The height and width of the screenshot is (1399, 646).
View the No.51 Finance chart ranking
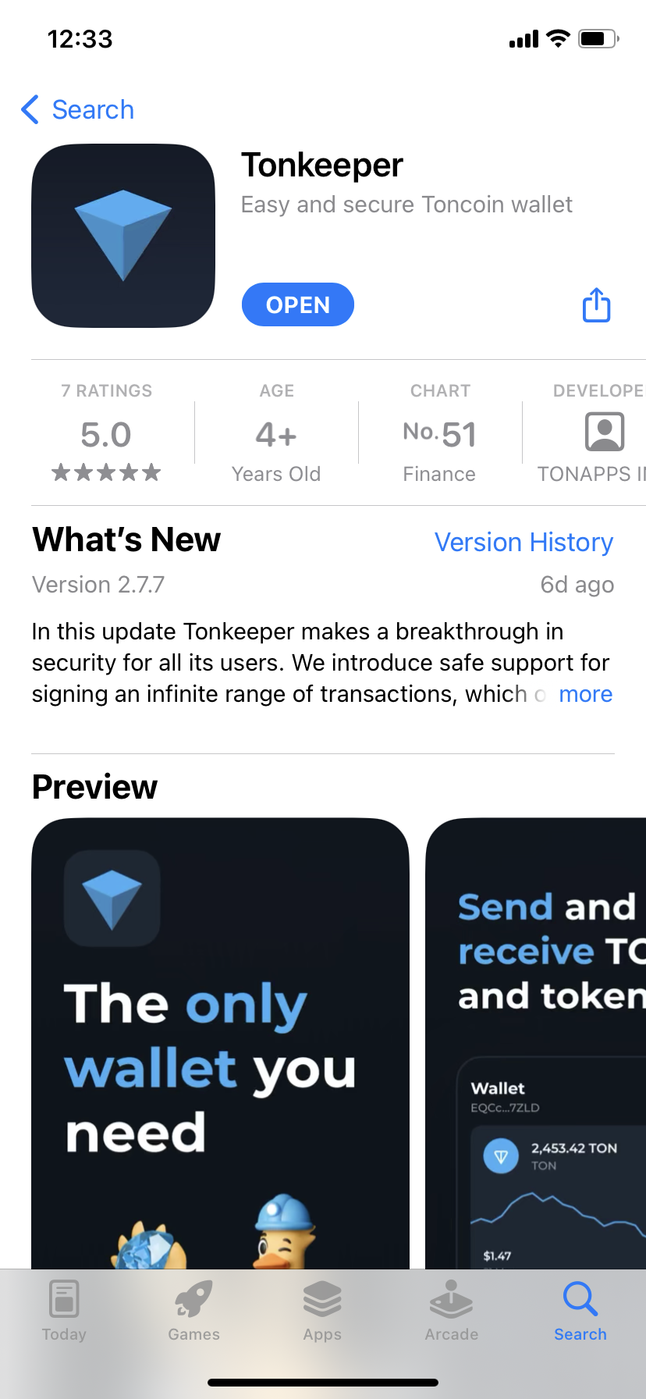point(440,433)
